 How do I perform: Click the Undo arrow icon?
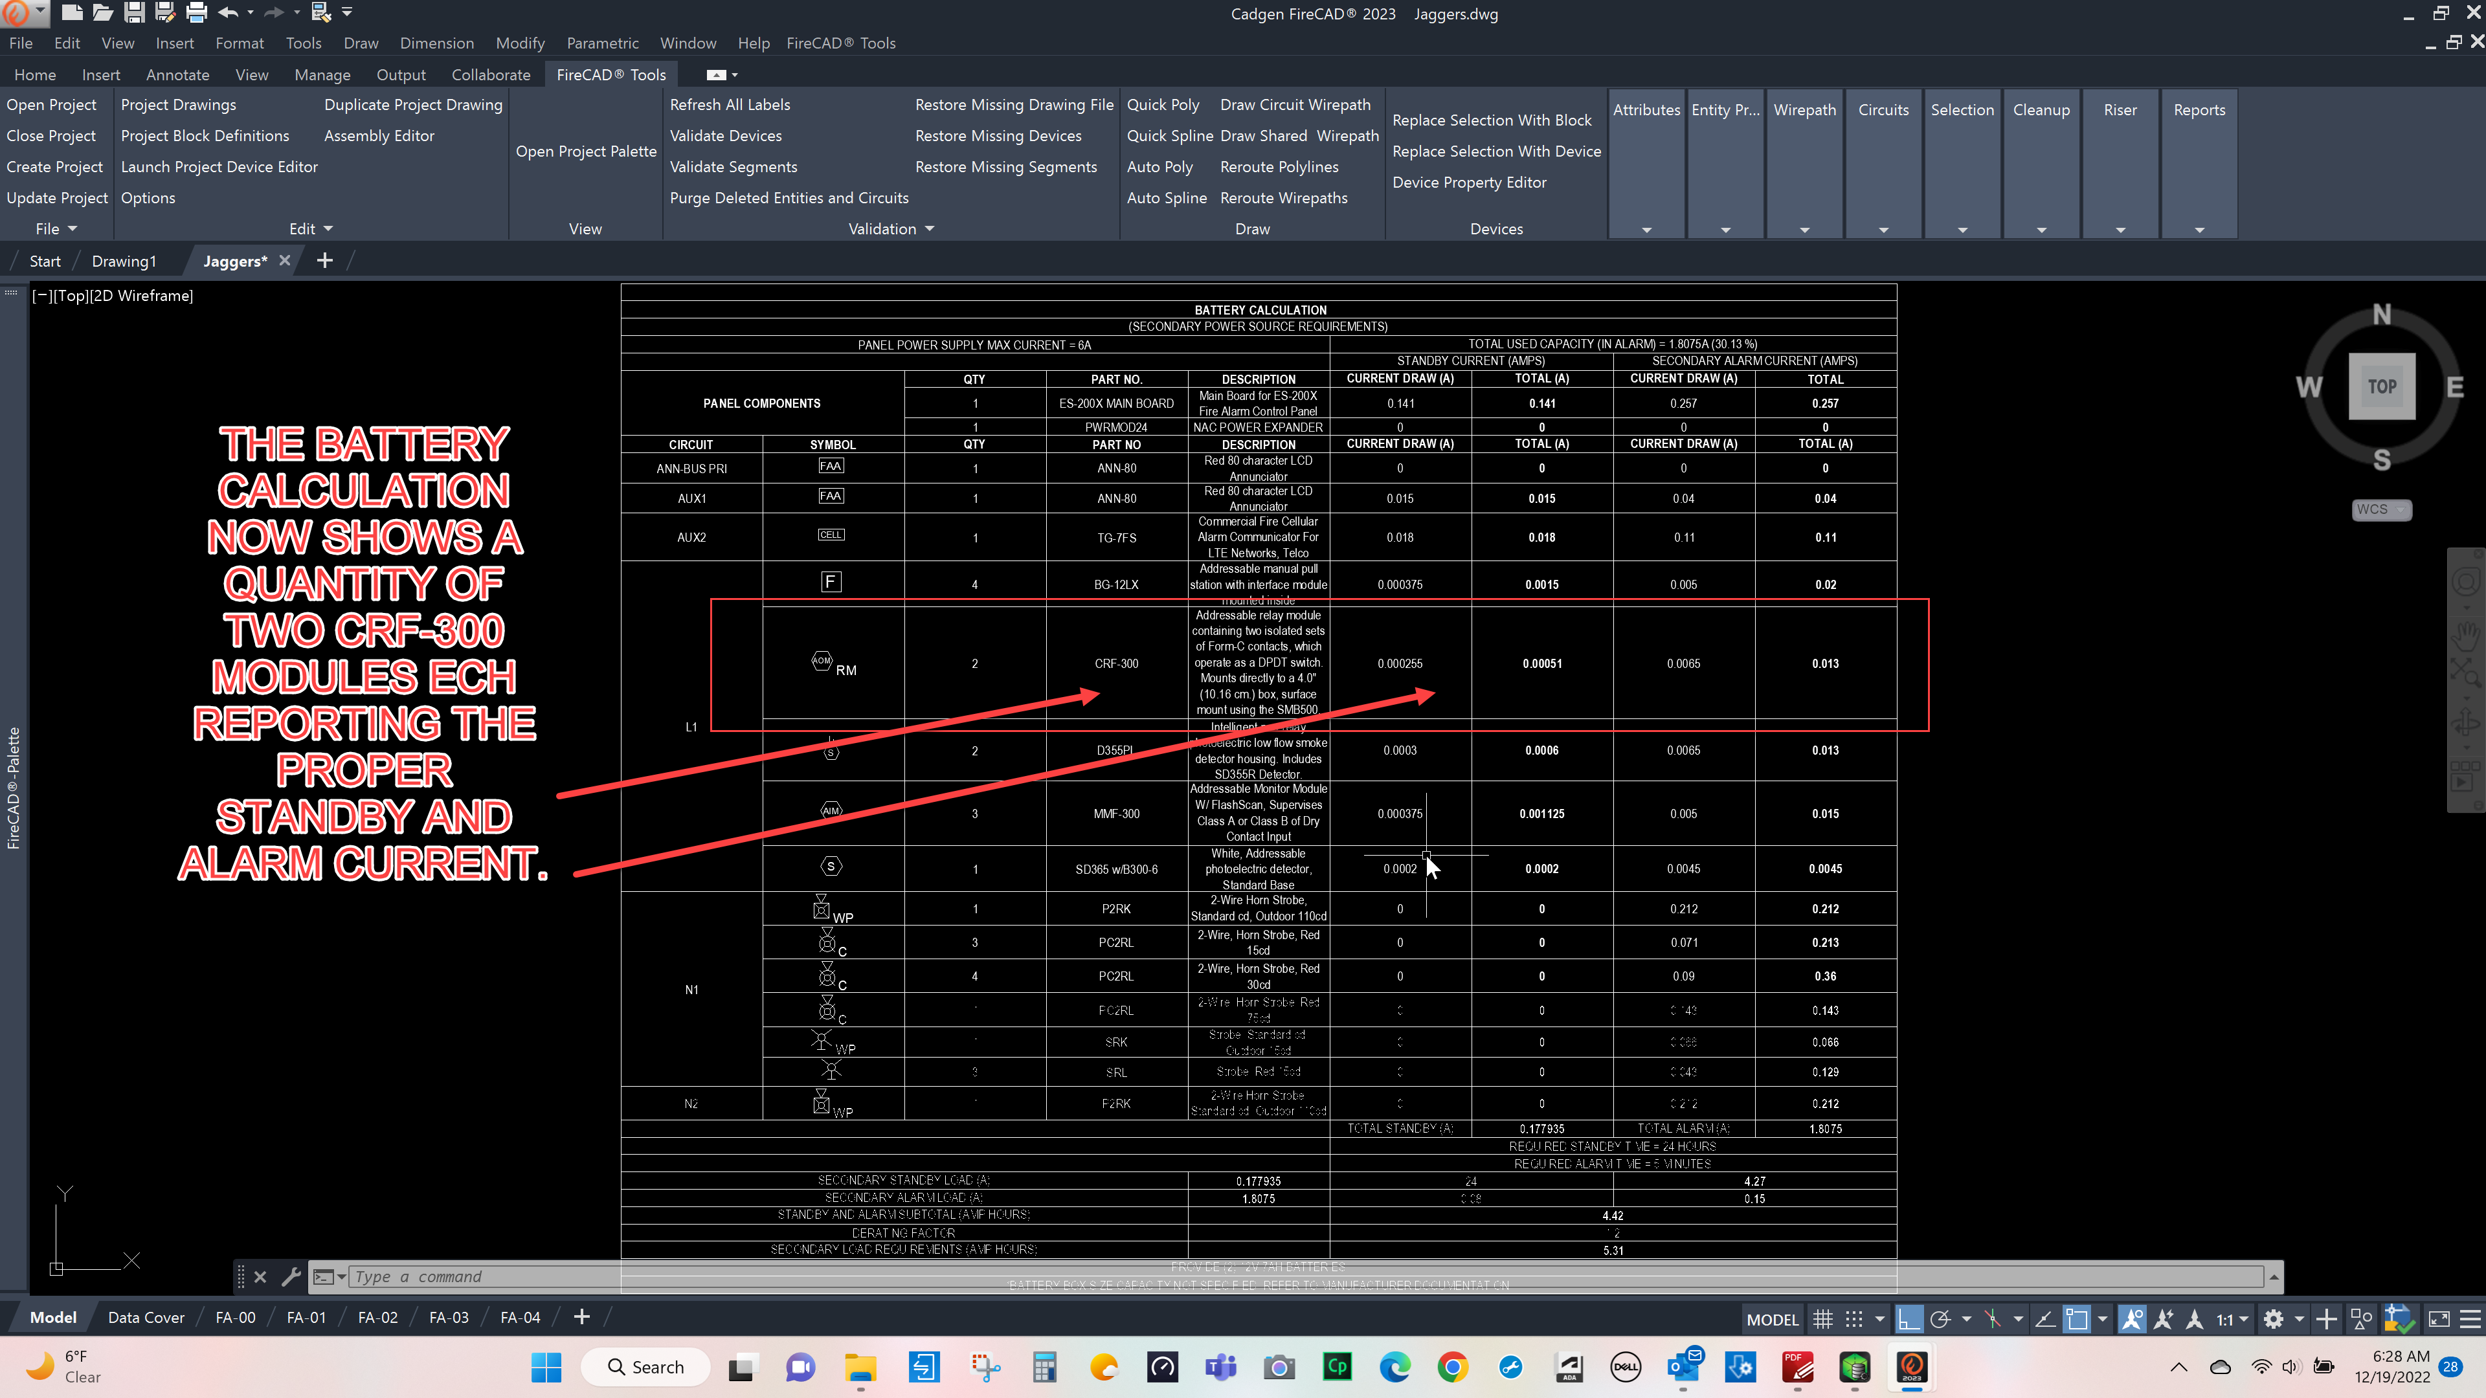point(229,12)
